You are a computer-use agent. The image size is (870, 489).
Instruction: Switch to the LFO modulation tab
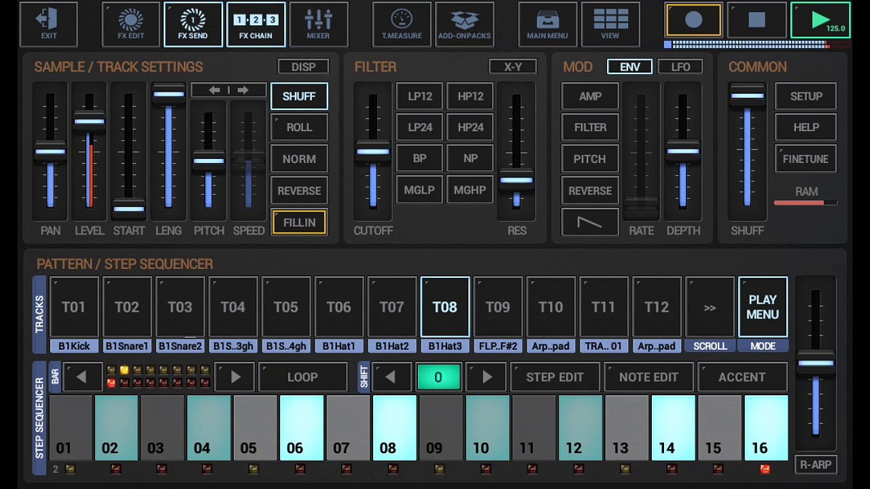pyautogui.click(x=680, y=67)
